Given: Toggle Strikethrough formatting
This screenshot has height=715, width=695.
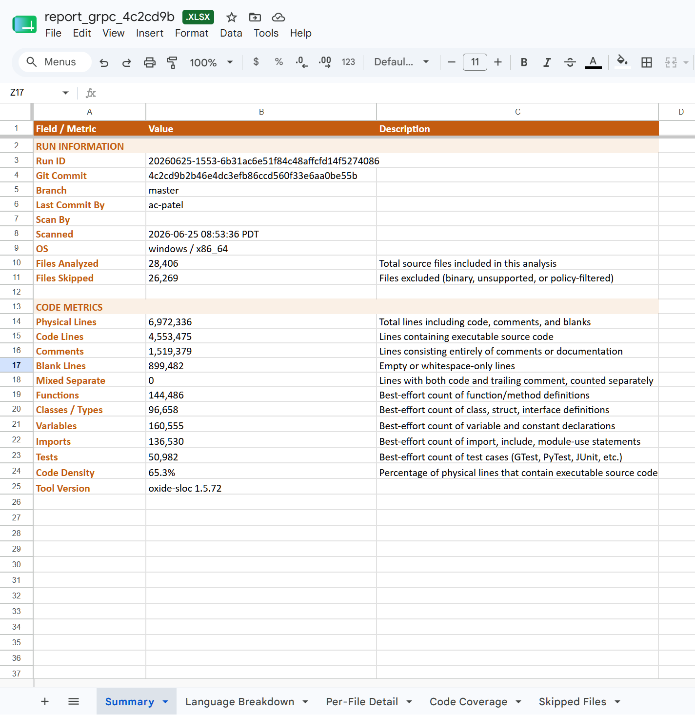Looking at the screenshot, I should 570,62.
